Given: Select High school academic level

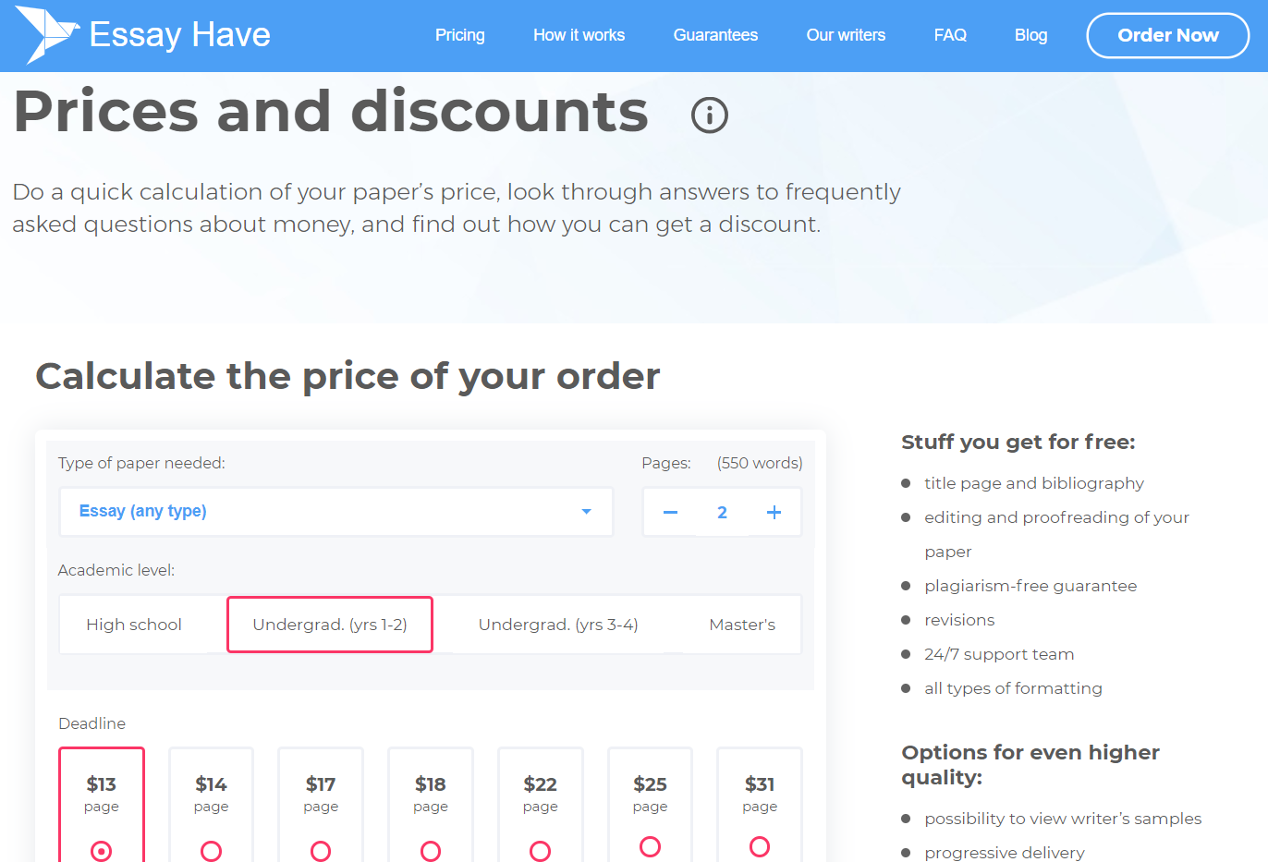Looking at the screenshot, I should [134, 625].
